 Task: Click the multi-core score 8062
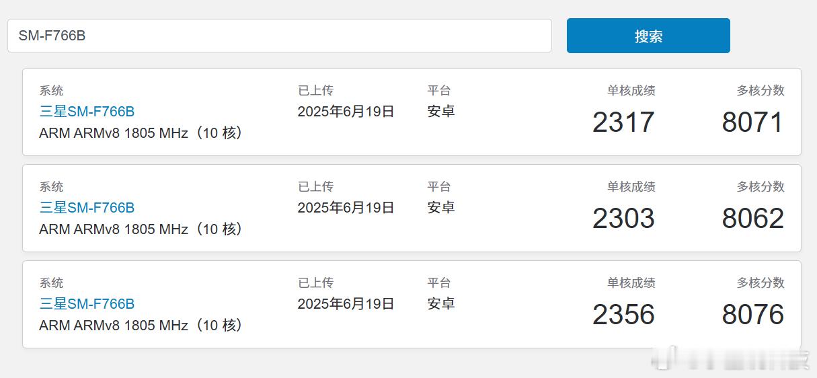753,219
